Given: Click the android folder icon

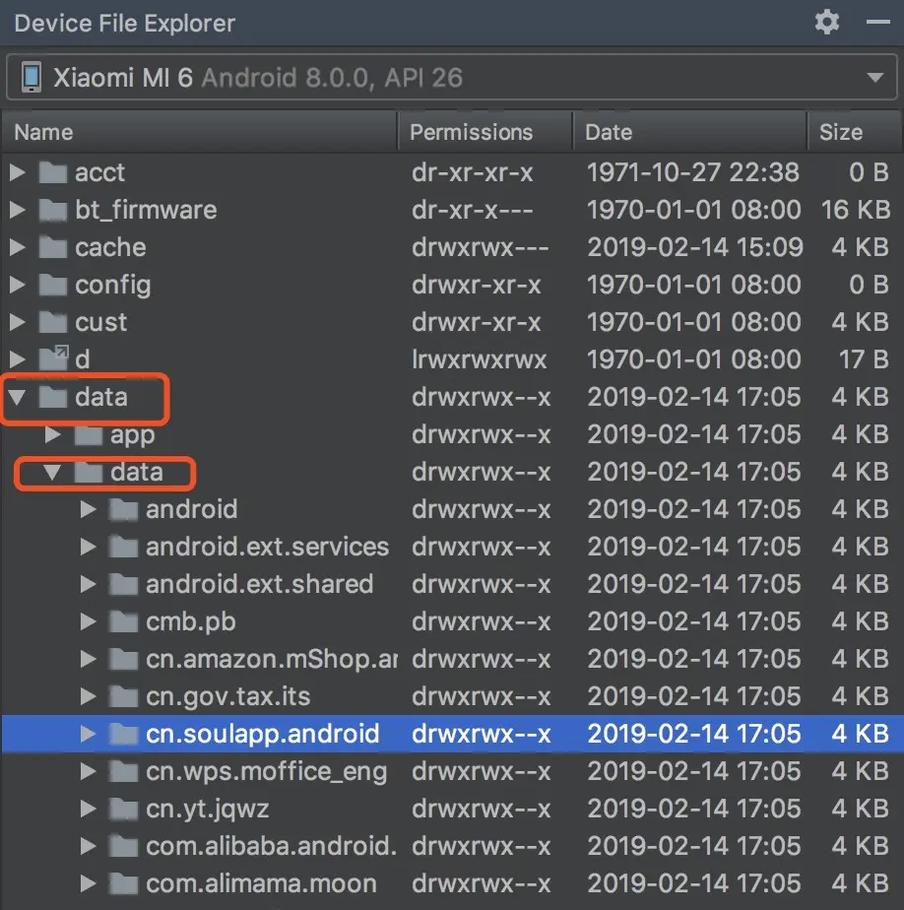Looking at the screenshot, I should [x=124, y=509].
